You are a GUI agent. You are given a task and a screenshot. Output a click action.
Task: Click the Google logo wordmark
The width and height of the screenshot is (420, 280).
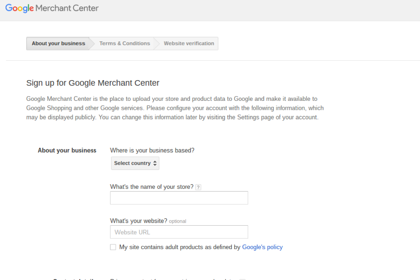pyautogui.click(x=19, y=8)
